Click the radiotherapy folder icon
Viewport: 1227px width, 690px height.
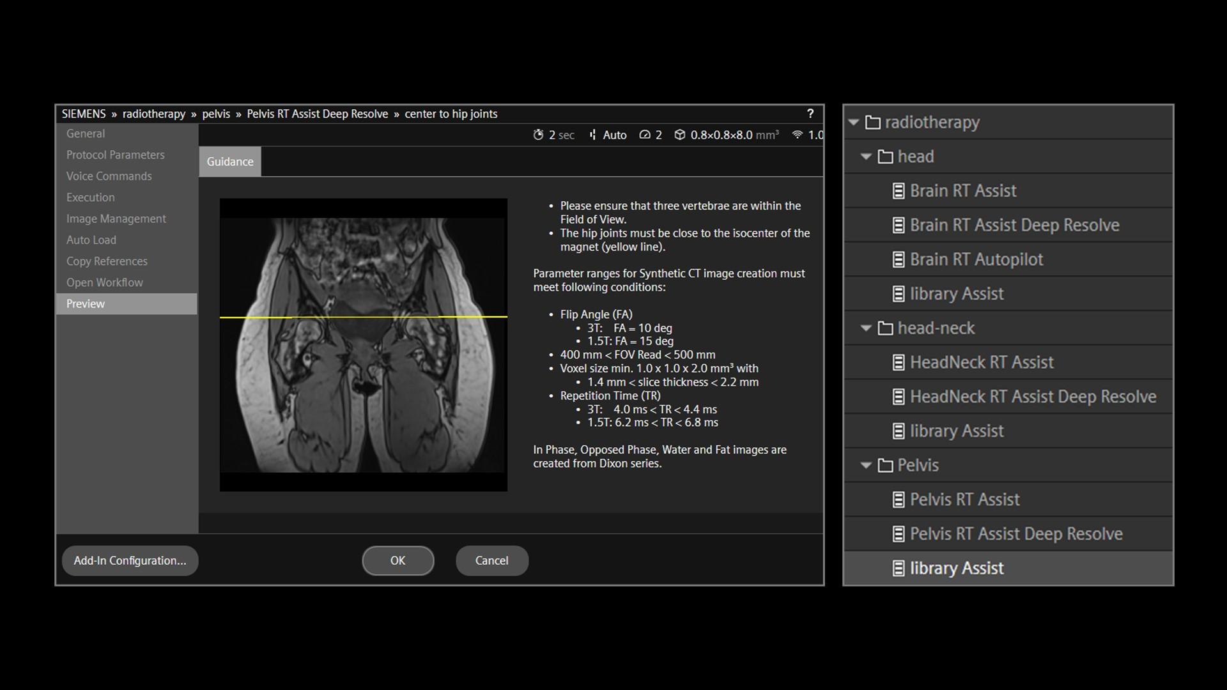pyautogui.click(x=873, y=122)
